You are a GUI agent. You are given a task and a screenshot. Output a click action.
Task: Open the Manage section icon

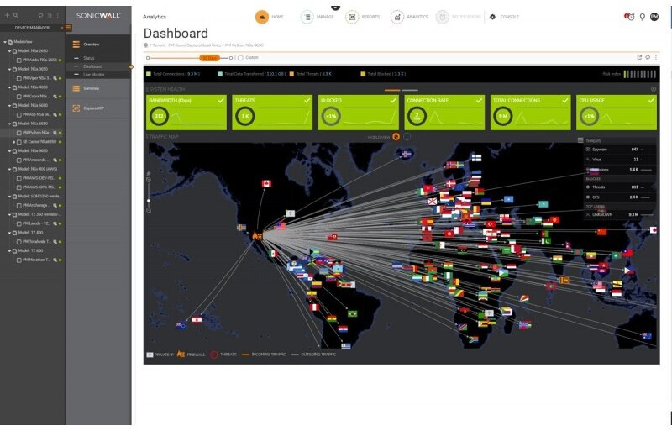pyautogui.click(x=307, y=17)
